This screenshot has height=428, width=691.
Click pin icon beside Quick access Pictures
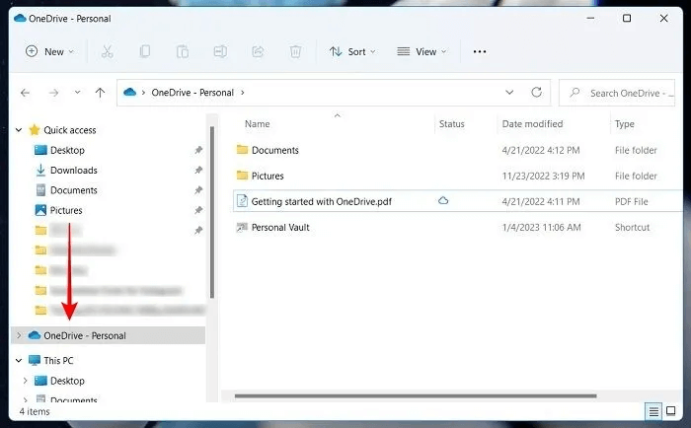(198, 210)
